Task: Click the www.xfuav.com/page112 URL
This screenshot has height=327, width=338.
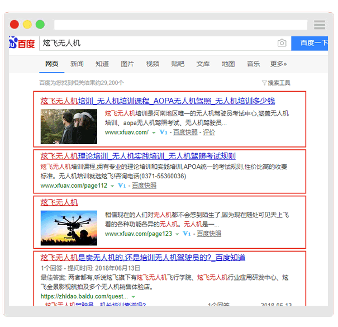Action: (x=74, y=186)
